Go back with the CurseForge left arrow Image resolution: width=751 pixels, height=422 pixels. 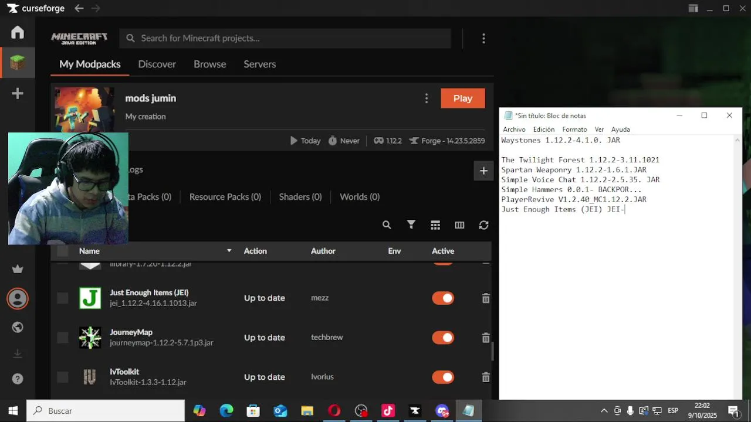pyautogui.click(x=79, y=8)
